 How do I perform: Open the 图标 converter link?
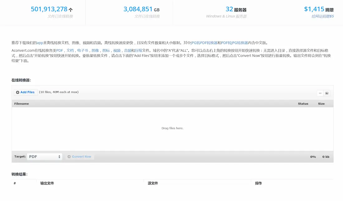click(x=106, y=50)
